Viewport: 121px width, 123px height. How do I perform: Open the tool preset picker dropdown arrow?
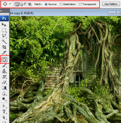(10, 4)
